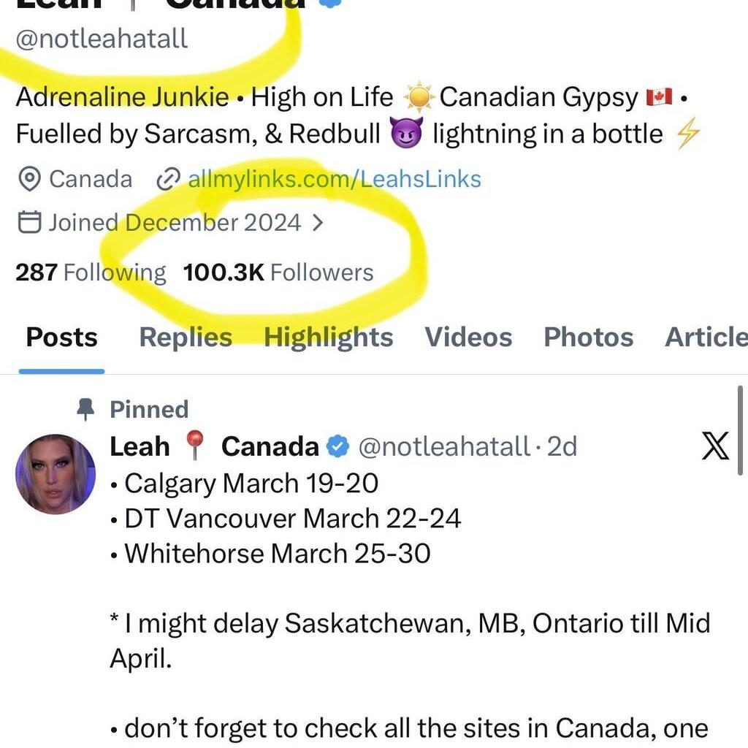Go to the Photos tab
Screen dimensions: 748x748
[x=588, y=337]
